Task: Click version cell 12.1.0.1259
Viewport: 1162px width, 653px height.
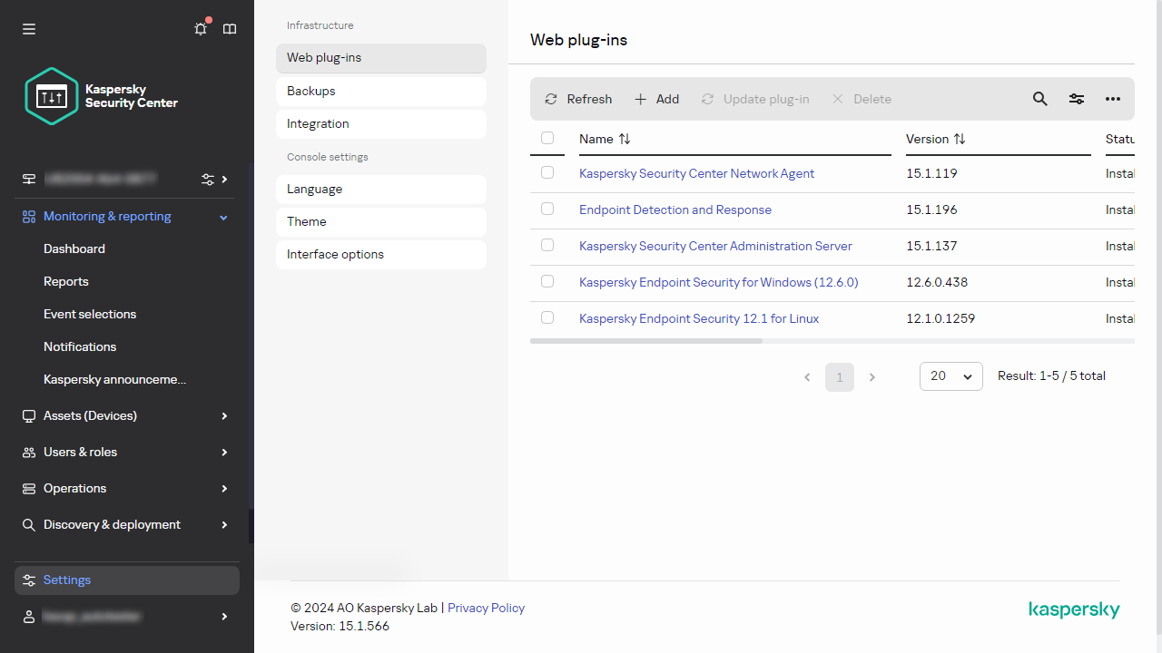Action: 940,318
